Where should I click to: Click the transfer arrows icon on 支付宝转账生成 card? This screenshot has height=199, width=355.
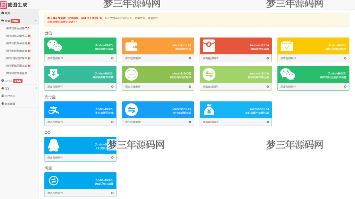point(131,110)
